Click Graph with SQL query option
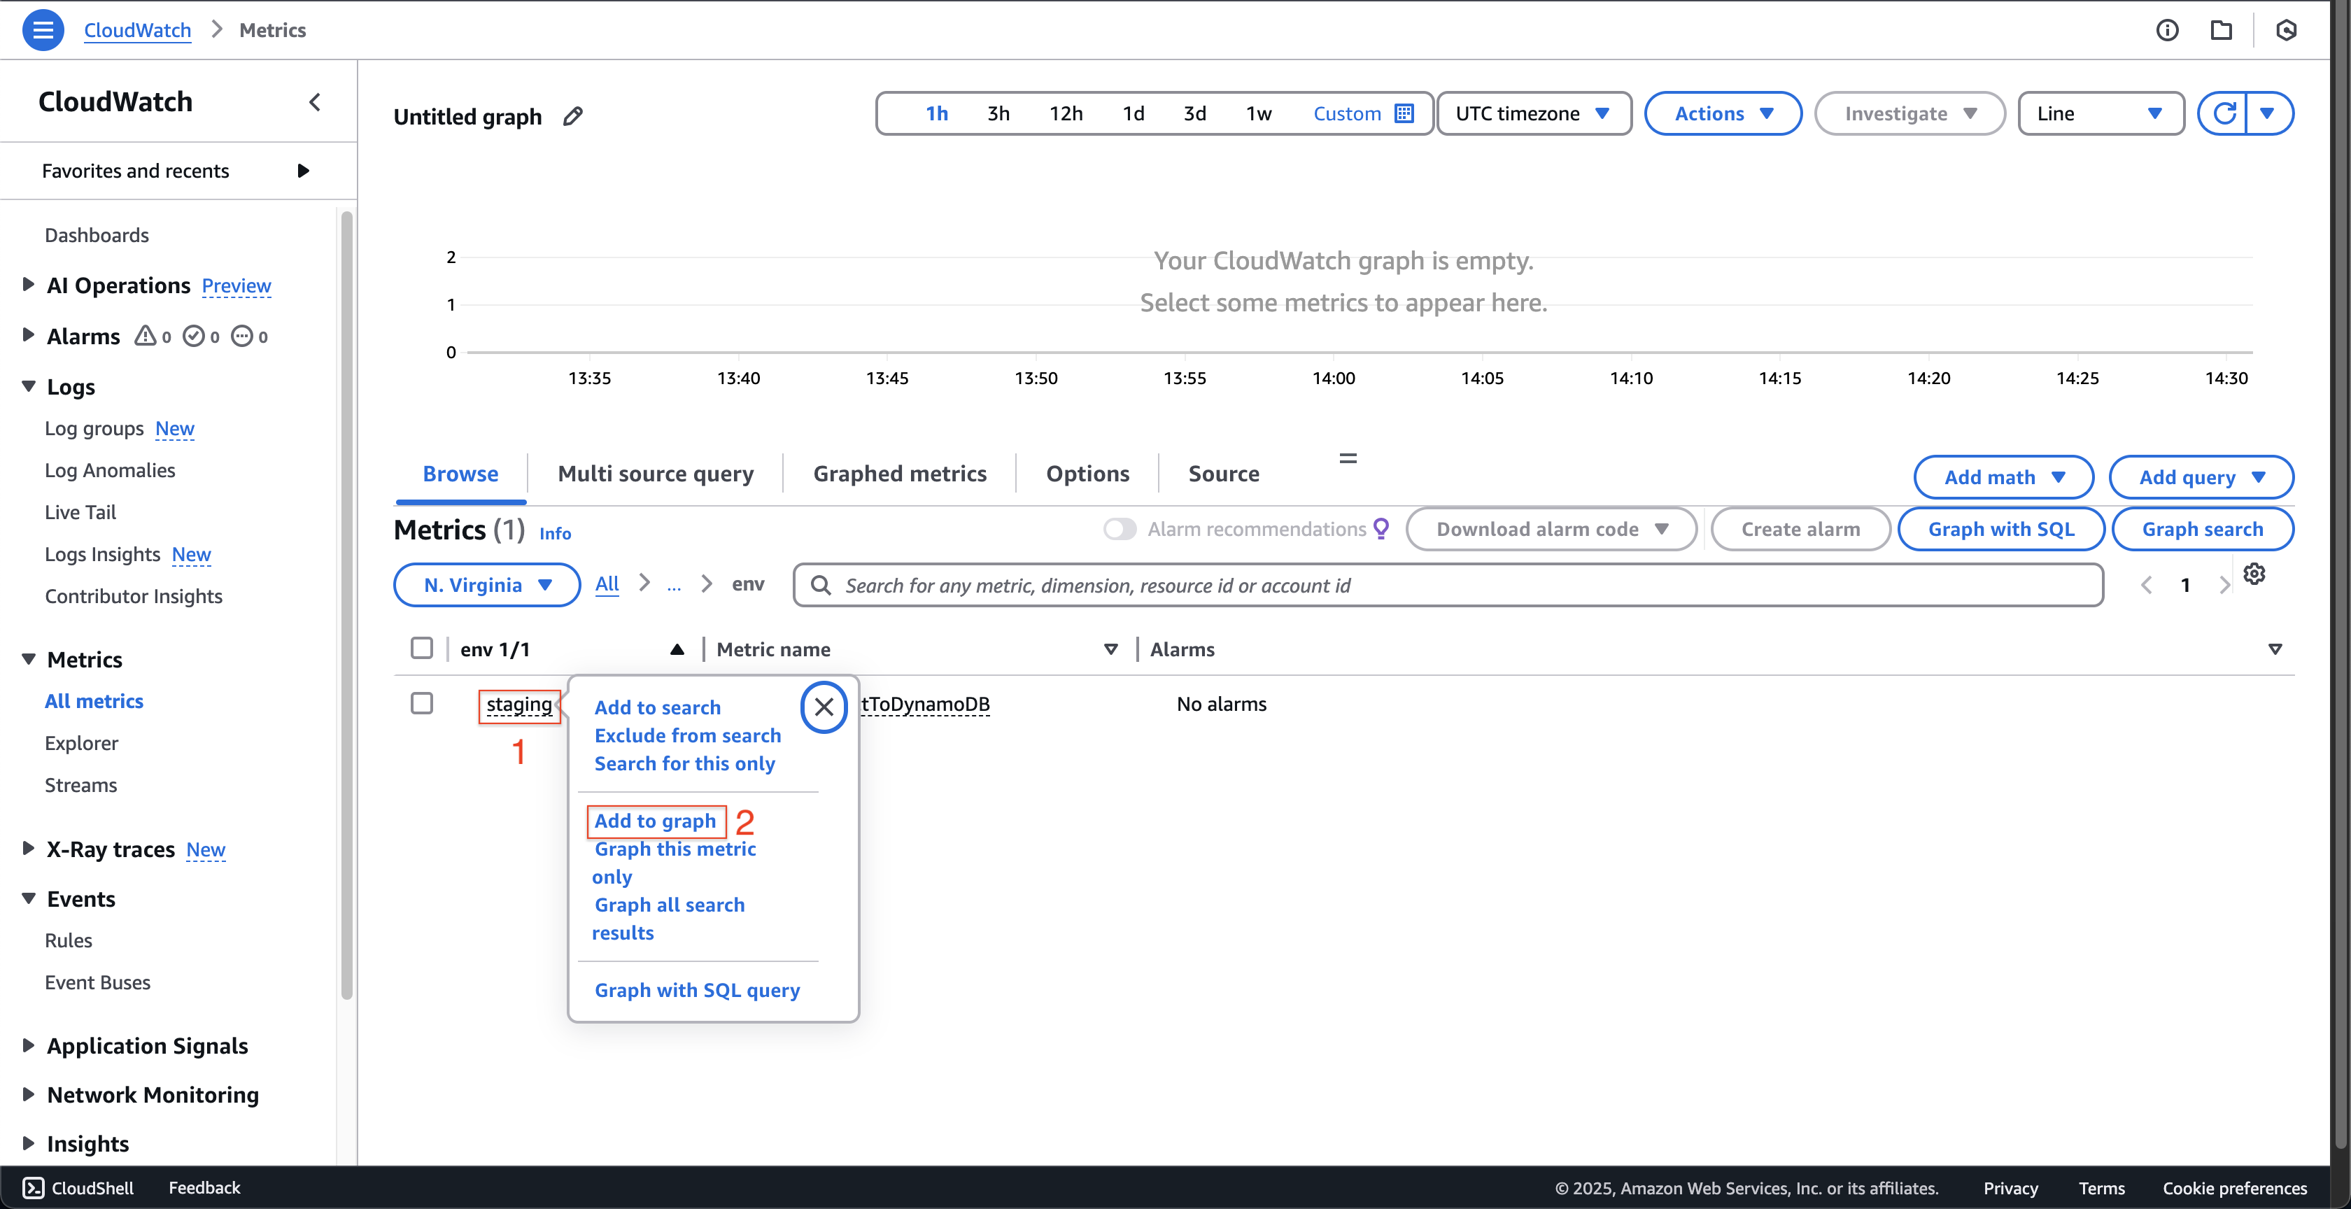The image size is (2351, 1209). point(697,989)
